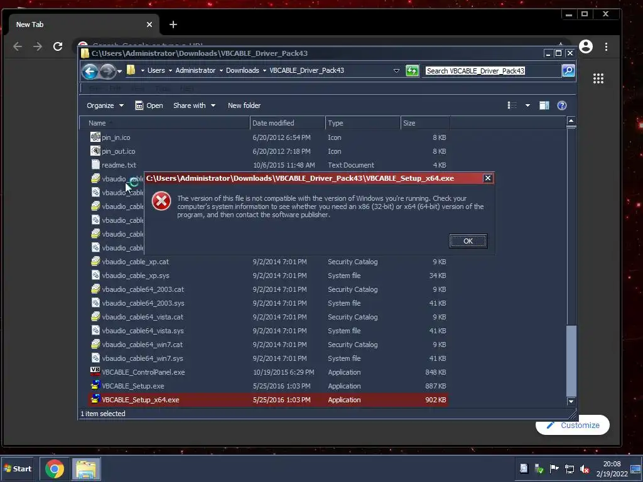Image resolution: width=643 pixels, height=482 pixels.
Task: Select readme.txt file
Action: pyautogui.click(x=268, y=165)
